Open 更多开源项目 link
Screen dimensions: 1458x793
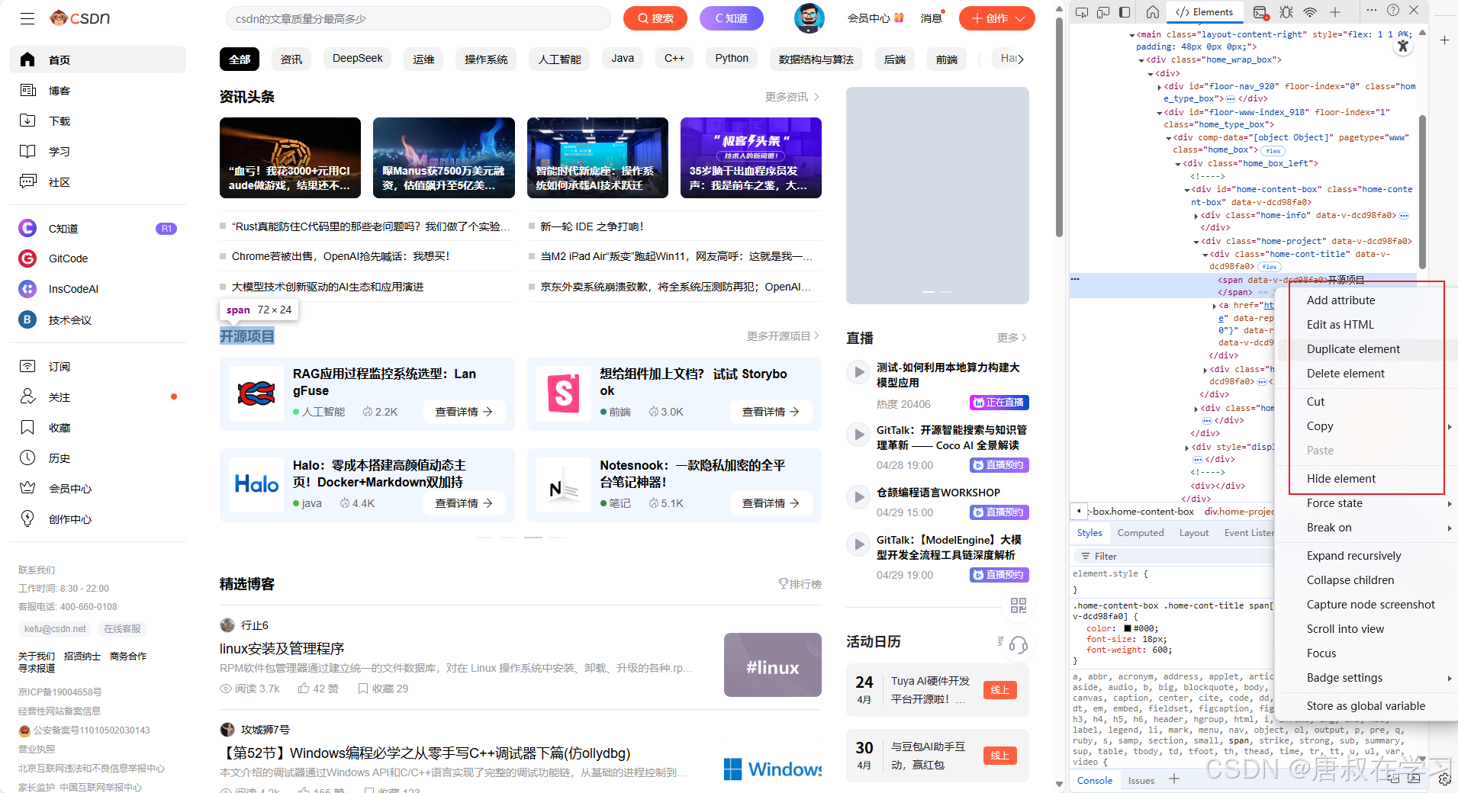point(783,336)
